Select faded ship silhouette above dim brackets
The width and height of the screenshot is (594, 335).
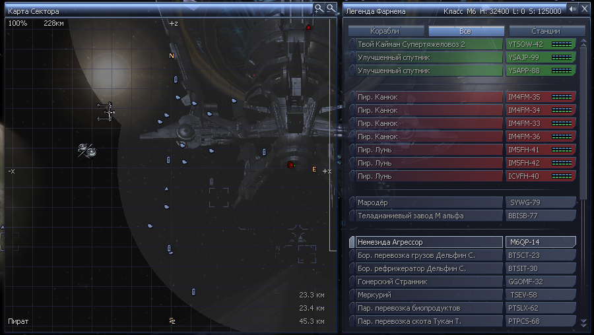coord(300,238)
